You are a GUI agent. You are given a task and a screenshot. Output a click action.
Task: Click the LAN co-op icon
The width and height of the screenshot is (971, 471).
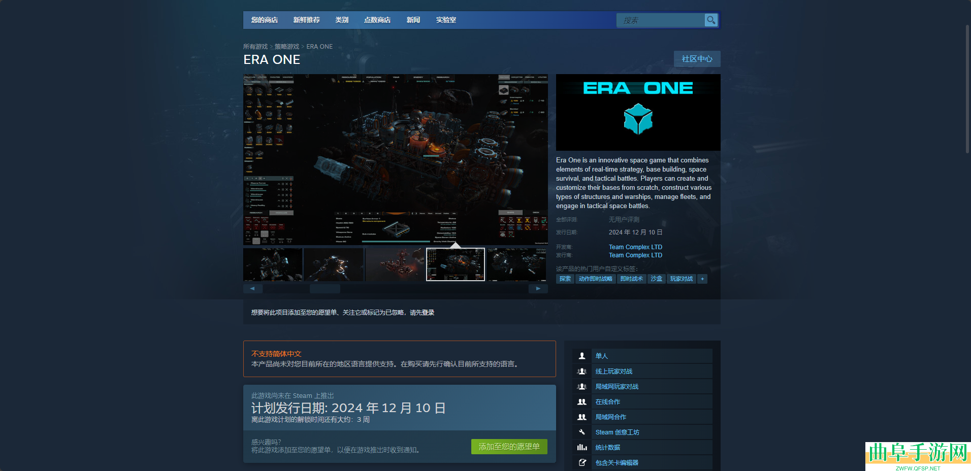click(x=582, y=417)
